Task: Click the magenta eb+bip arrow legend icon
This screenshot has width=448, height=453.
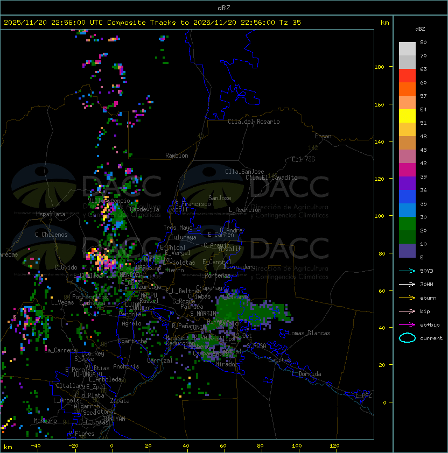Action: pos(407,325)
